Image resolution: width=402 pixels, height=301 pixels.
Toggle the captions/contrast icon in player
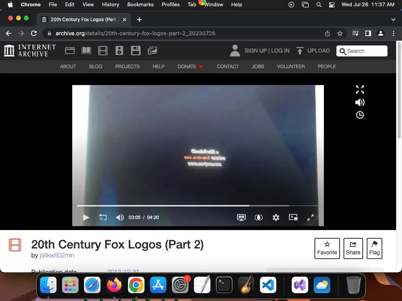point(258,217)
